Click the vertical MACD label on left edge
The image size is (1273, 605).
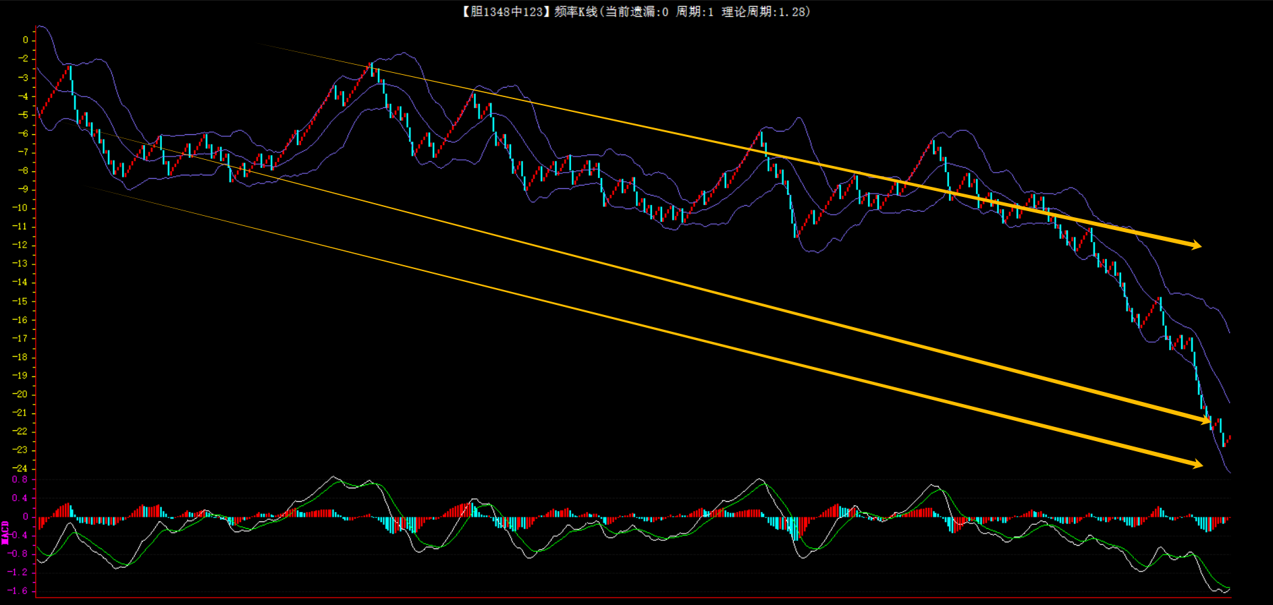pyautogui.click(x=5, y=532)
